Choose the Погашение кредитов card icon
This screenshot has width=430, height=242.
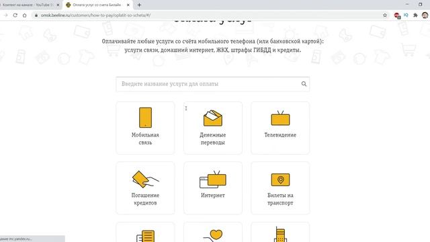tap(145, 179)
